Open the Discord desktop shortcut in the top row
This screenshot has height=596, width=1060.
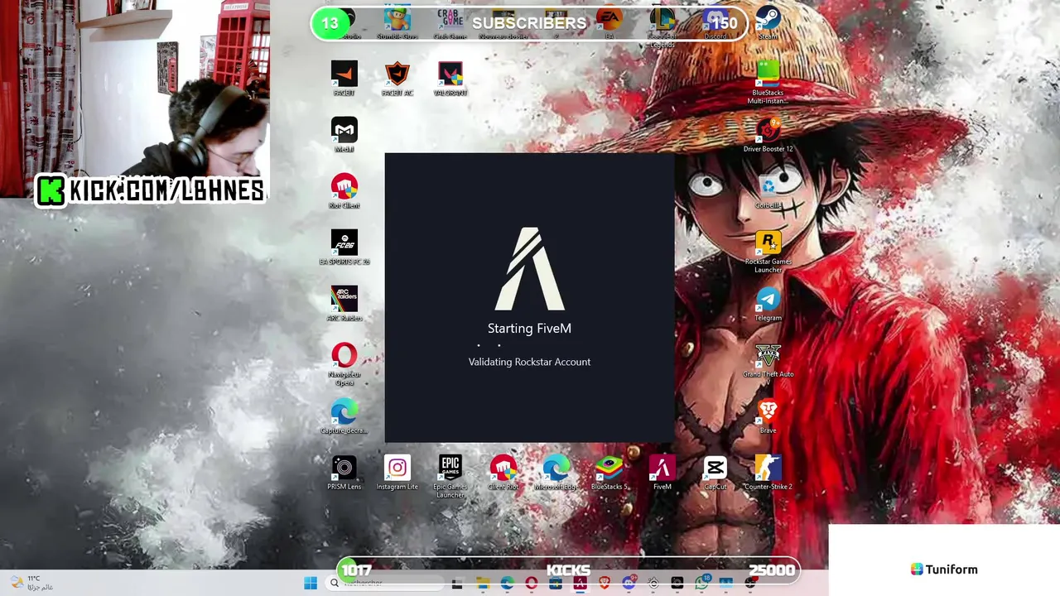(x=715, y=22)
